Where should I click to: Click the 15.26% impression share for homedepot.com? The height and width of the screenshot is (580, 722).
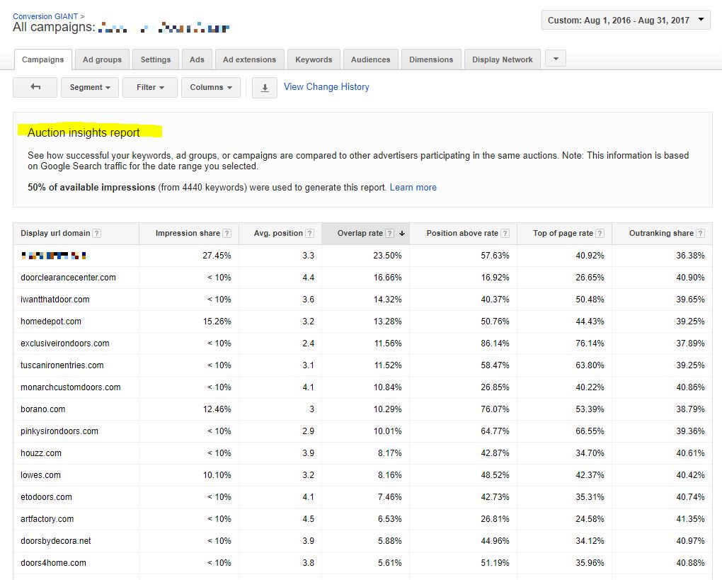click(x=217, y=322)
